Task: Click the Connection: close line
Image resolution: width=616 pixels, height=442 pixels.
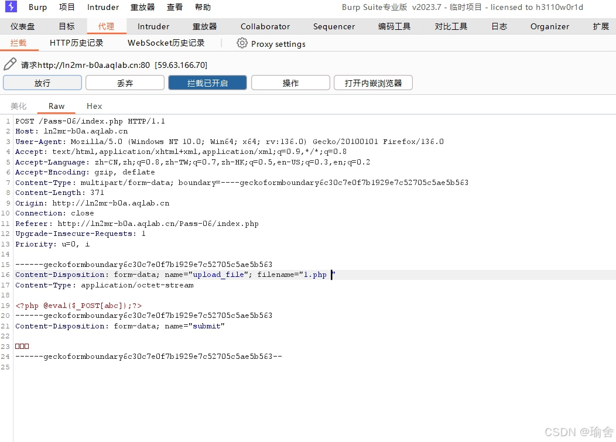Action: [x=54, y=213]
